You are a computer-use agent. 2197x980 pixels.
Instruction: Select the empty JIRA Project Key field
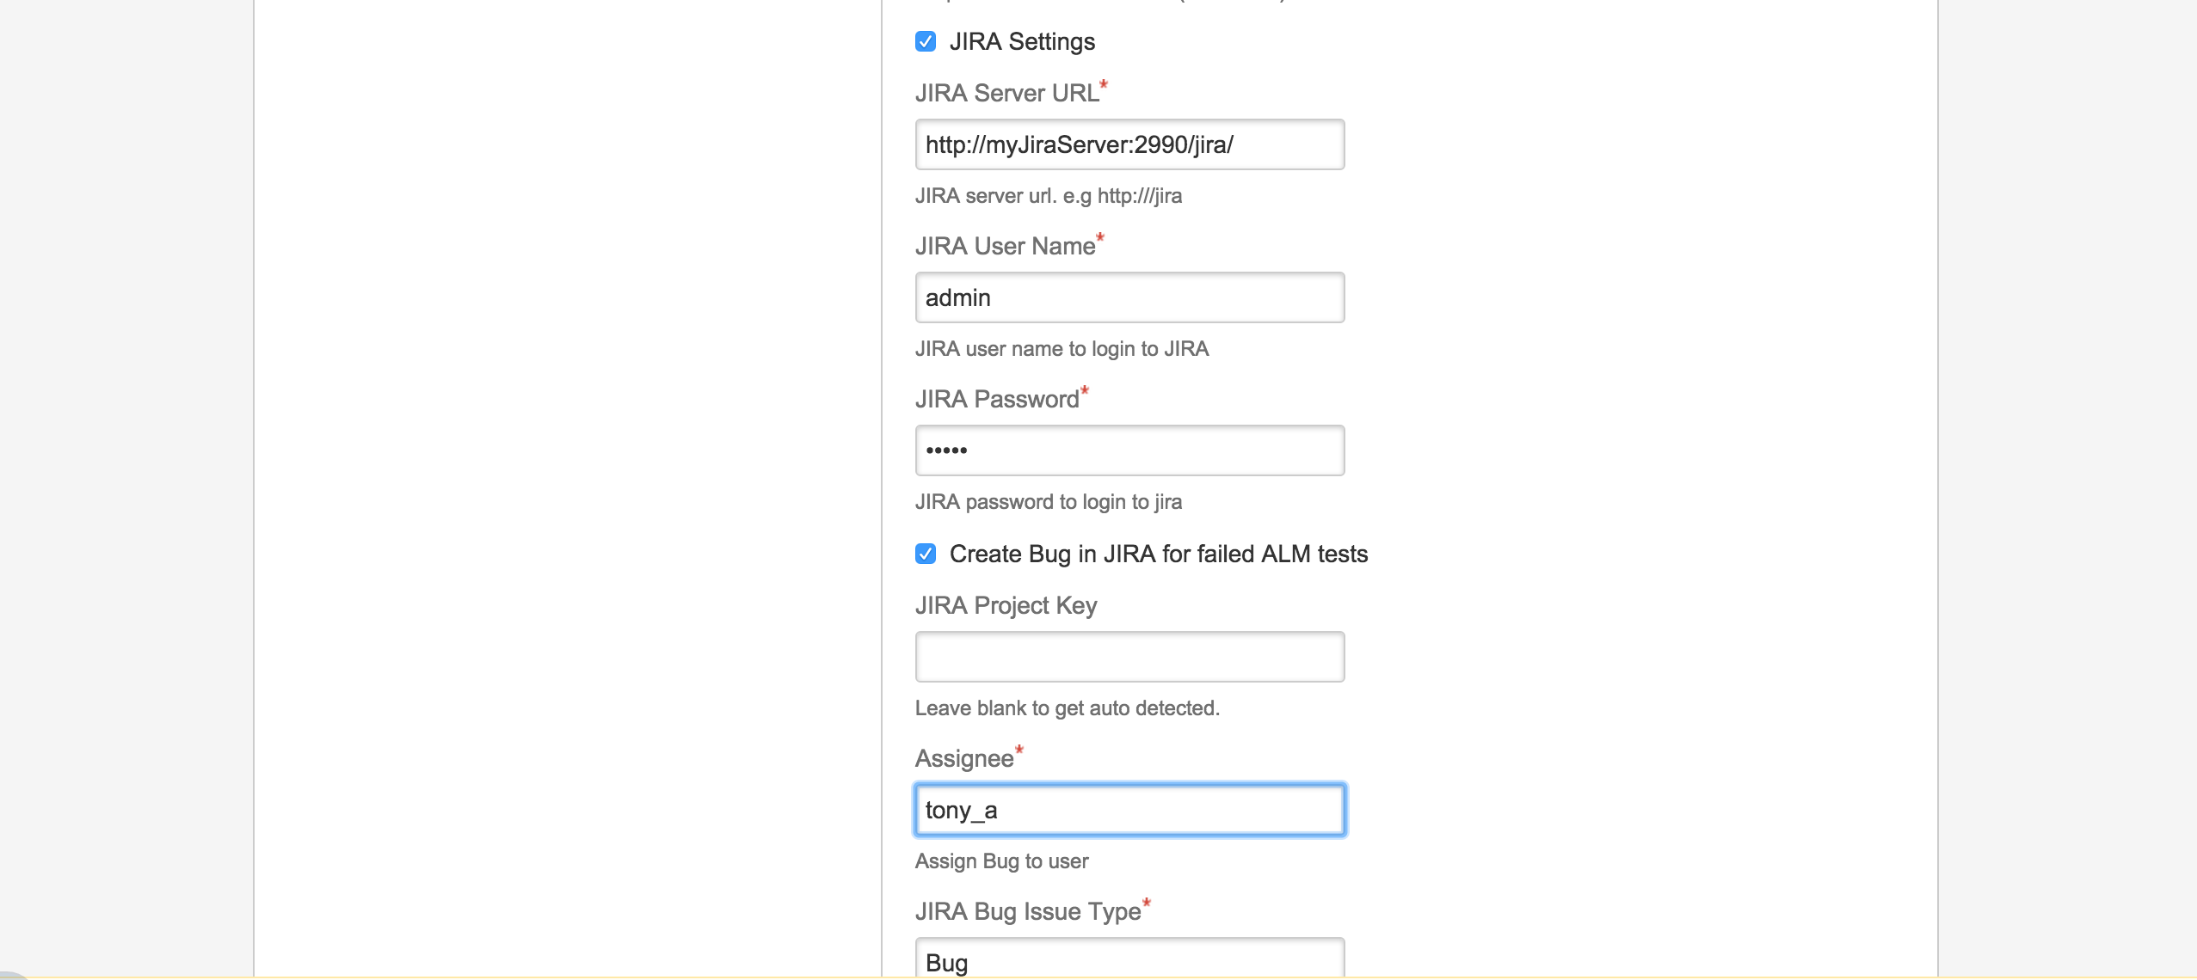click(x=1129, y=657)
